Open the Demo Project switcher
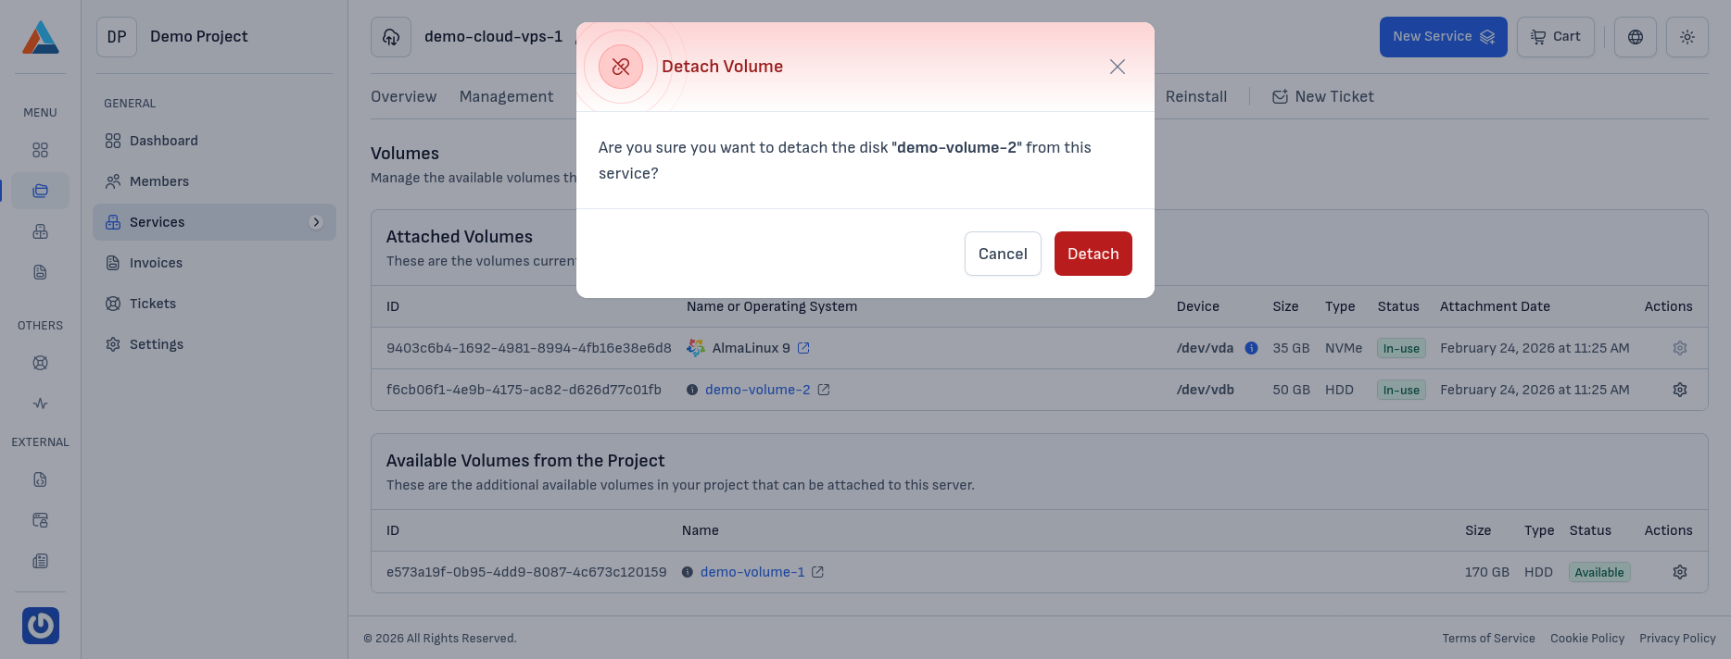This screenshot has height=659, width=1731. 175,37
